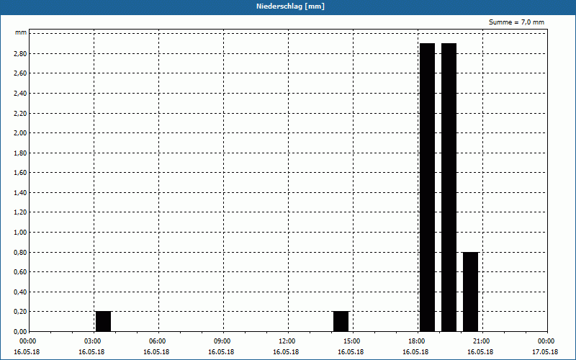Click the 0,40 y-axis value

click(x=20, y=292)
